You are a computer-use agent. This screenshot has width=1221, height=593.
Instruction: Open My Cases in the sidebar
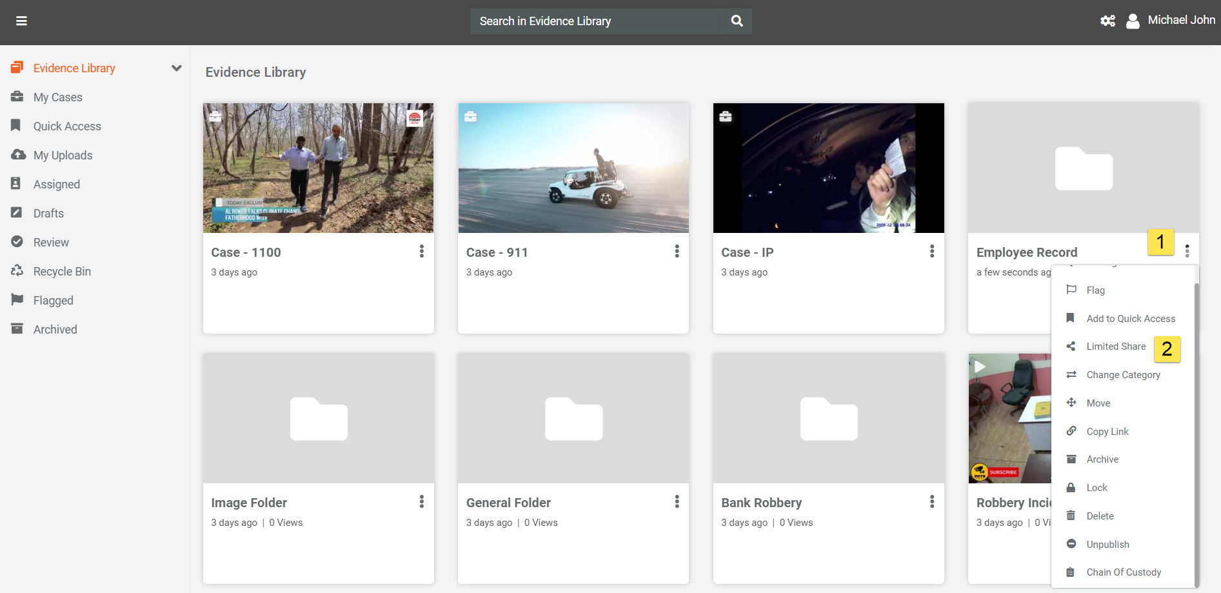pyautogui.click(x=57, y=97)
